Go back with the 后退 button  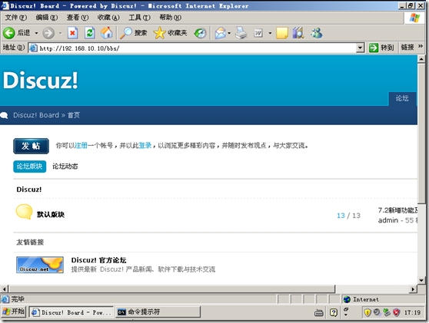point(16,33)
